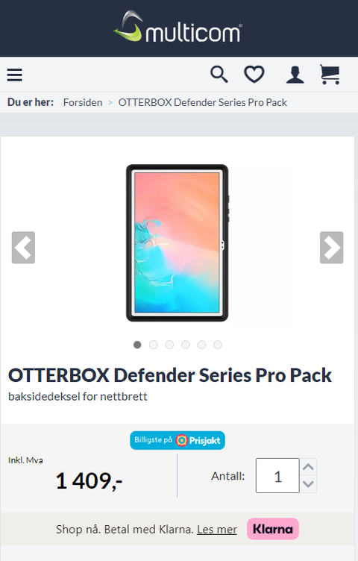
Task: Show next product image with right arrow
Action: (x=332, y=248)
